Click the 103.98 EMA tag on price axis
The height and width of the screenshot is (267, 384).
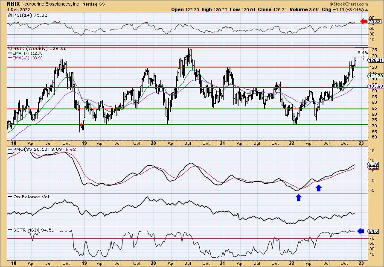click(375, 86)
